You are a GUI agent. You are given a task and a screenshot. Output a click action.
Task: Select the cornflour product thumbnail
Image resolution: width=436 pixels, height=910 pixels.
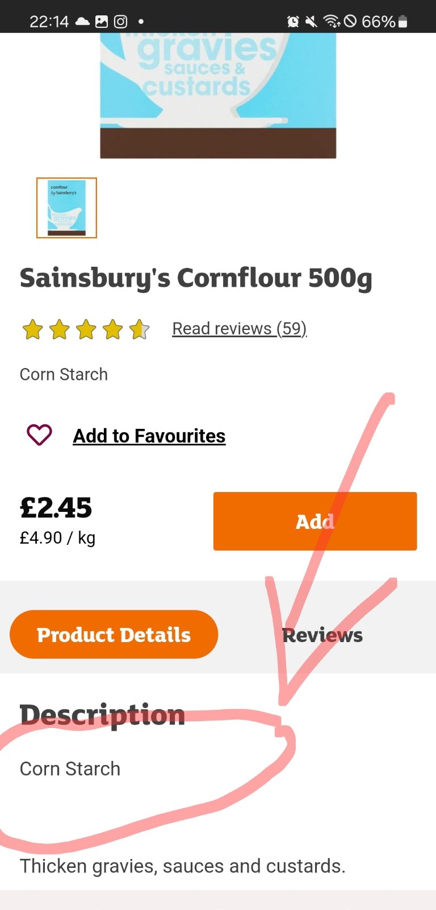(x=67, y=208)
